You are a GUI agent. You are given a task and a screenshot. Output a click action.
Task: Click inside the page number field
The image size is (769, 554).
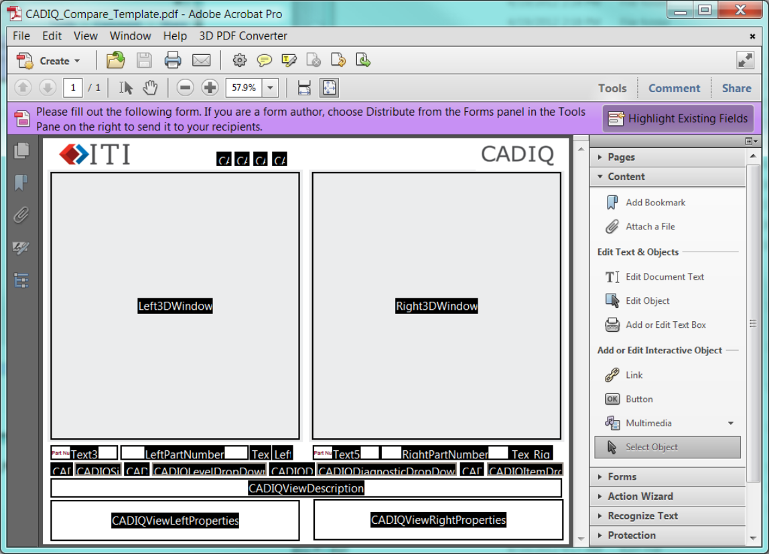pyautogui.click(x=72, y=87)
